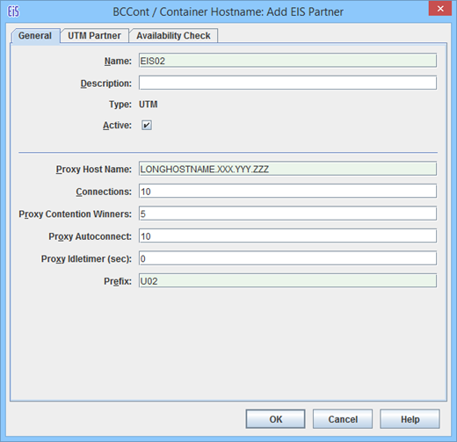Switch to the UTM Partner tab

tap(94, 36)
